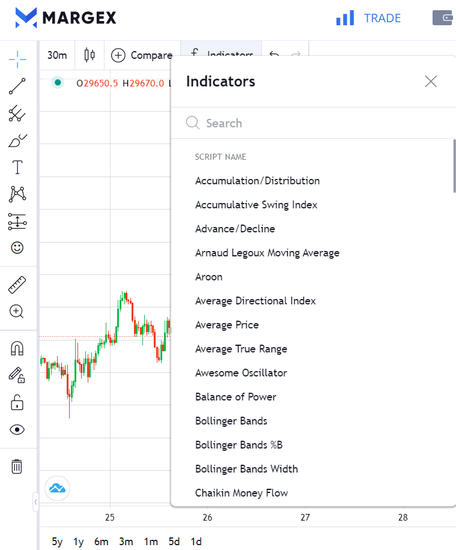Screen dimensions: 456x550
Task: Open the candlestick chart style dropdown
Action: tap(90, 55)
